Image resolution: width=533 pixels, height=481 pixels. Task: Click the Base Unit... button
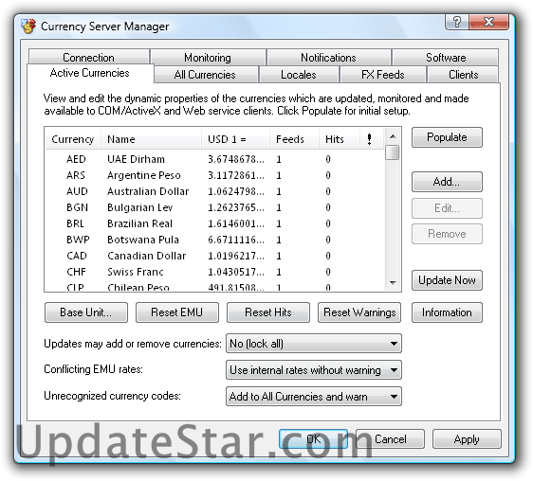[86, 312]
